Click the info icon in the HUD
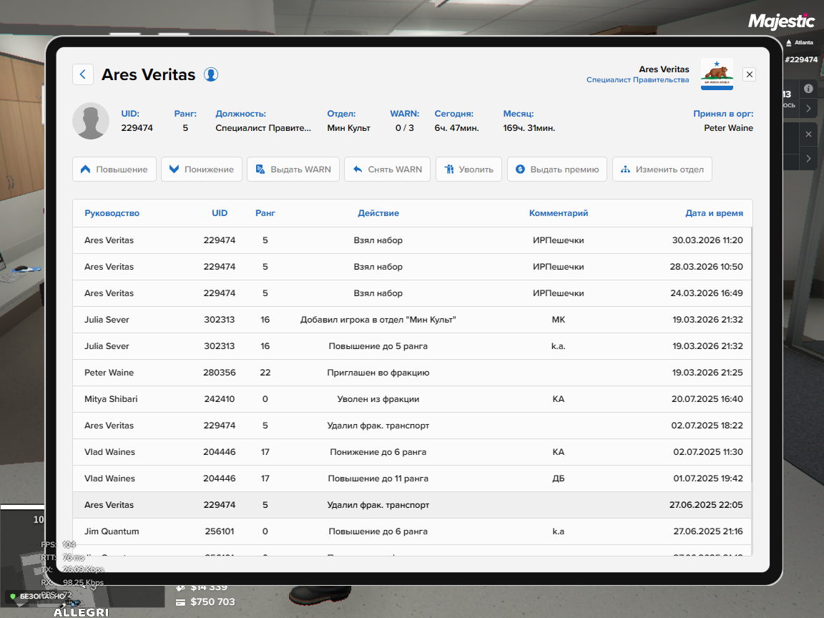The image size is (824, 618). click(808, 89)
